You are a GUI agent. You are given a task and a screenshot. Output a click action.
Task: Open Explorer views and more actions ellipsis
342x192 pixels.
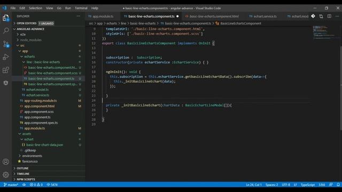pyautogui.click(x=79, y=16)
